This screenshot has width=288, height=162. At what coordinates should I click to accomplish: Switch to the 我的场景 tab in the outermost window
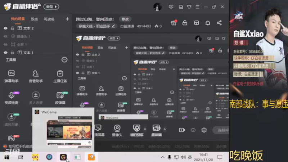18,19
